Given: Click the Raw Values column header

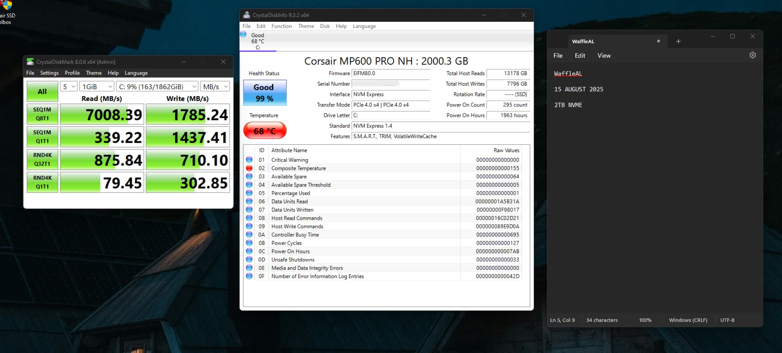Looking at the screenshot, I should point(507,150).
